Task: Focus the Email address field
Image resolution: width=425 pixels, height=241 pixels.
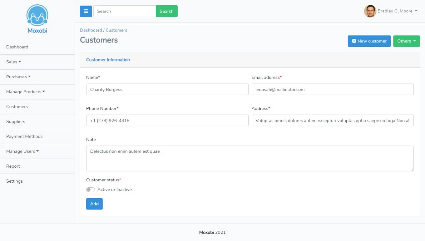Action: click(333, 90)
